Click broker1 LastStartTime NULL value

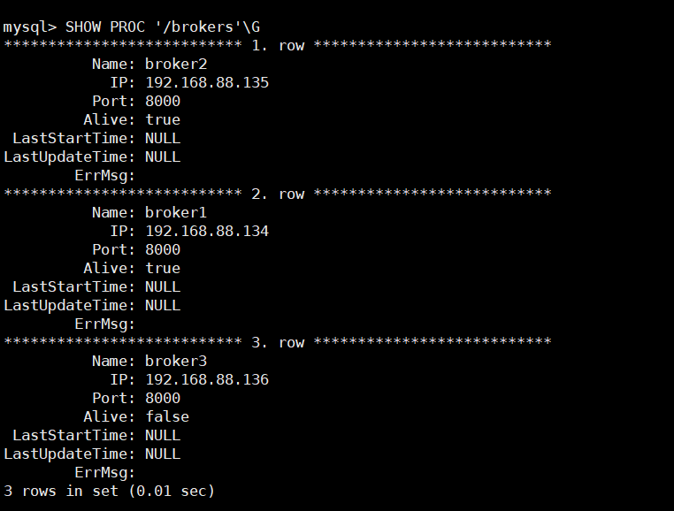pos(163,286)
